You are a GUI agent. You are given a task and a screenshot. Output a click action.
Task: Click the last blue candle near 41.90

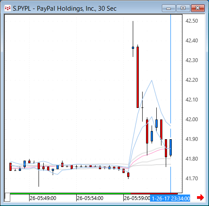click(x=170, y=147)
